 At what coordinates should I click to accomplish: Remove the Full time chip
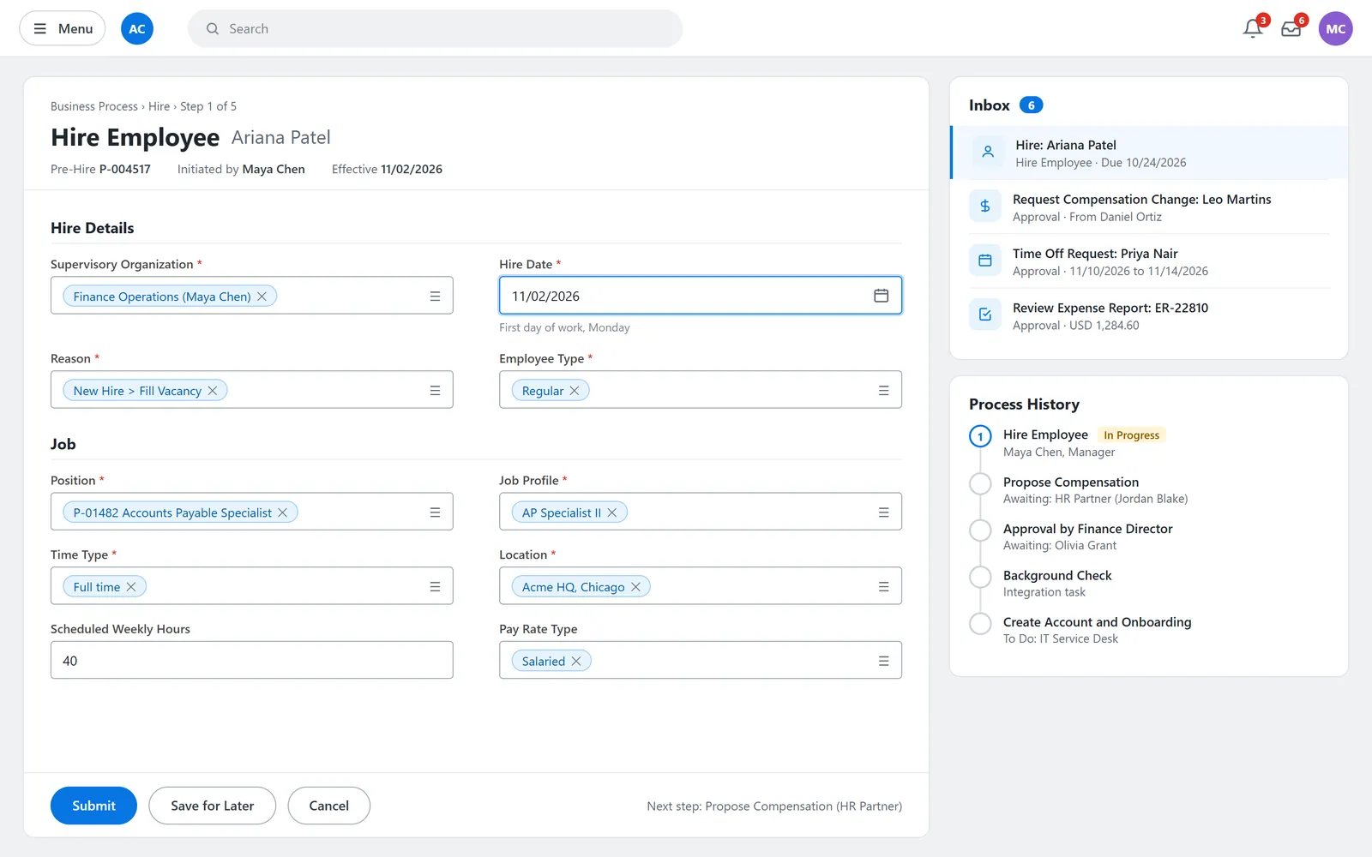(131, 587)
